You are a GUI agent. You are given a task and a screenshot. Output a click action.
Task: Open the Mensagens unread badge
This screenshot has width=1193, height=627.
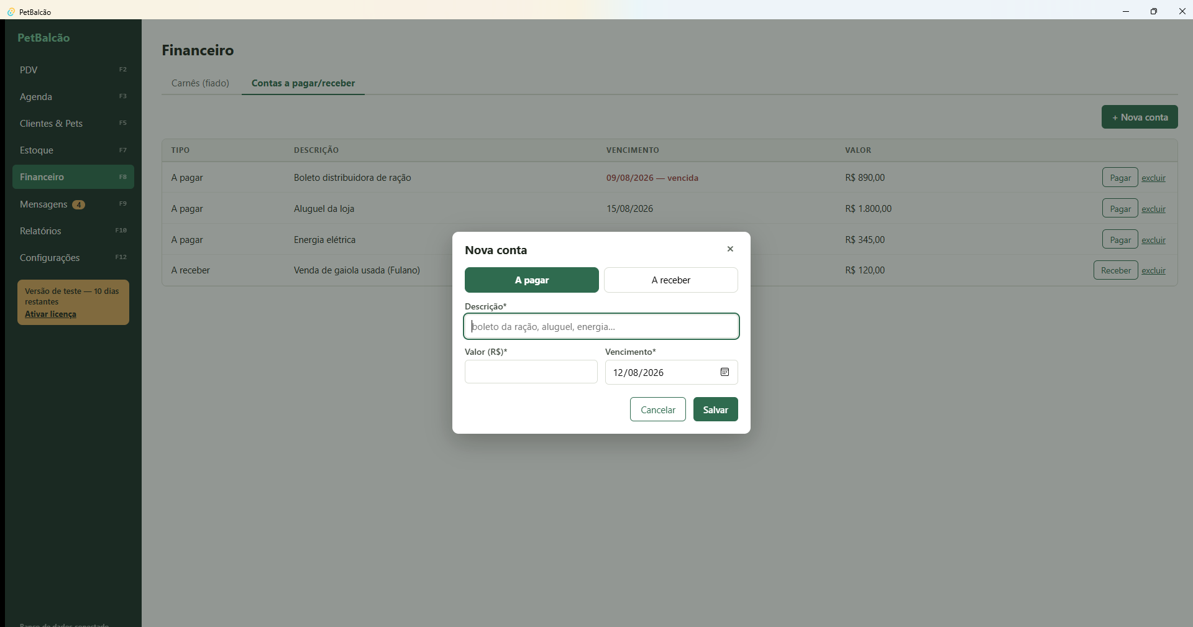click(78, 204)
